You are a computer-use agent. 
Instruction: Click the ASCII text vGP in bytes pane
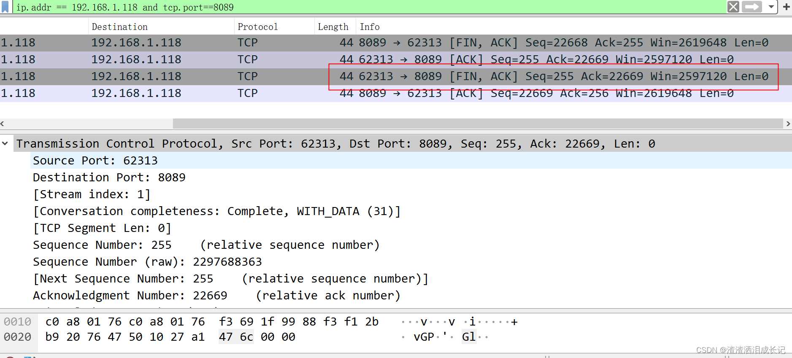[x=424, y=337]
